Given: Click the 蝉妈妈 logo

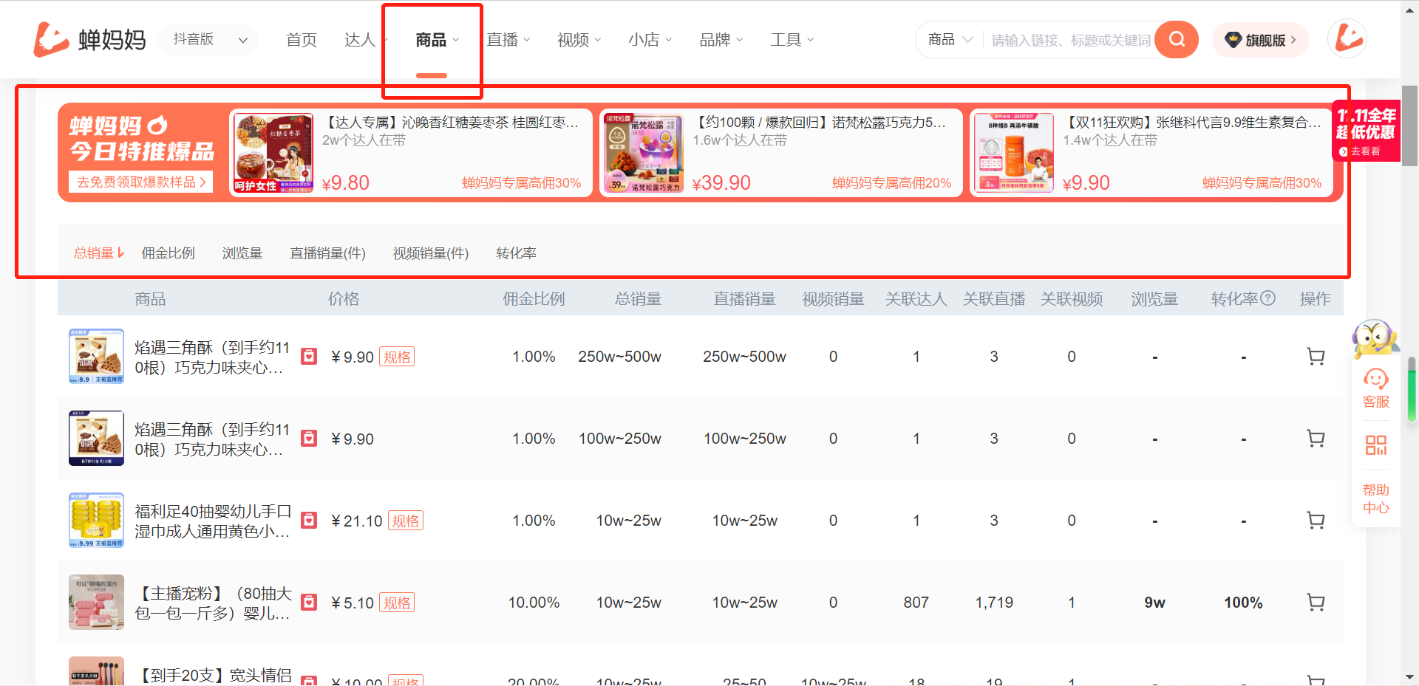Looking at the screenshot, I should [x=89, y=39].
